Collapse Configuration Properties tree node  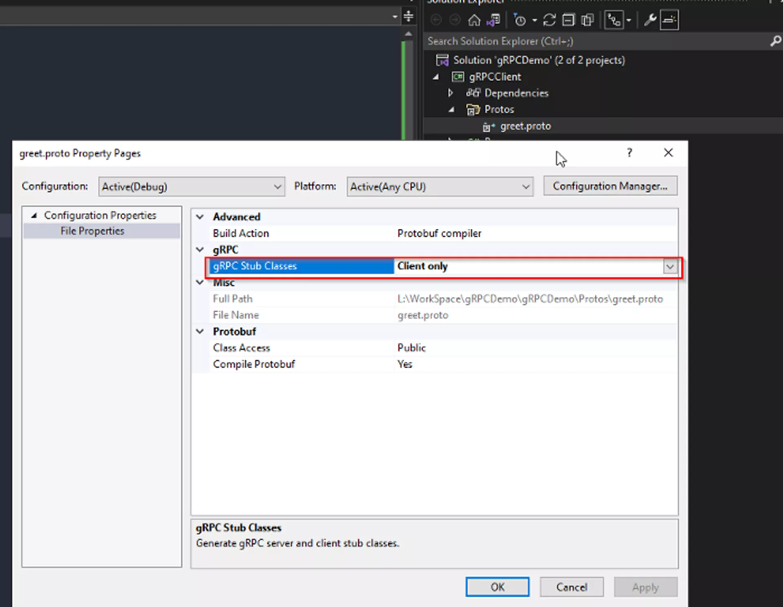point(34,215)
